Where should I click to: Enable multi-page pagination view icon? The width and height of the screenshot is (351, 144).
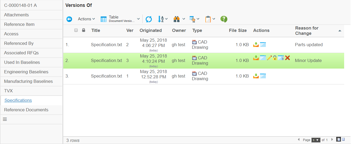point(339,139)
